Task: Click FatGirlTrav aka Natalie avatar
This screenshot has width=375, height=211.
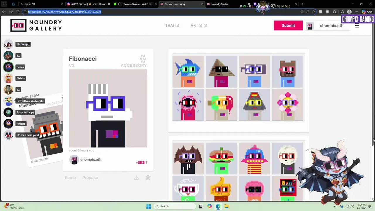Action: tap(8, 101)
